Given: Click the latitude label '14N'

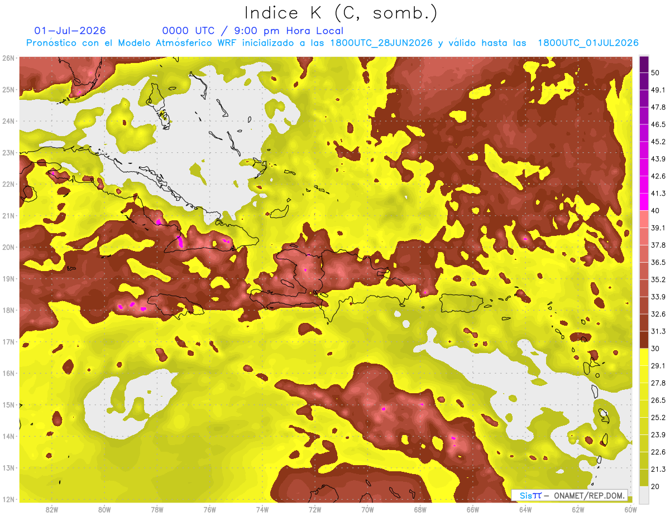Looking at the screenshot, I should click(x=8, y=436).
